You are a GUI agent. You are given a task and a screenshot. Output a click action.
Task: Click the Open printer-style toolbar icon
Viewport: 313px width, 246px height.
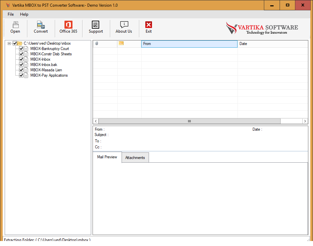15,25
